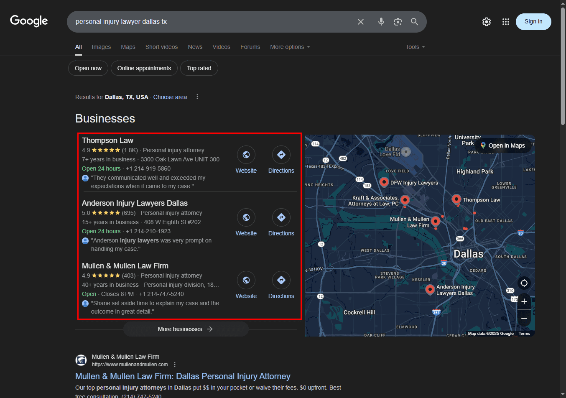Click the Highland Park map label
Screen dimensions: 566x398
click(x=475, y=171)
